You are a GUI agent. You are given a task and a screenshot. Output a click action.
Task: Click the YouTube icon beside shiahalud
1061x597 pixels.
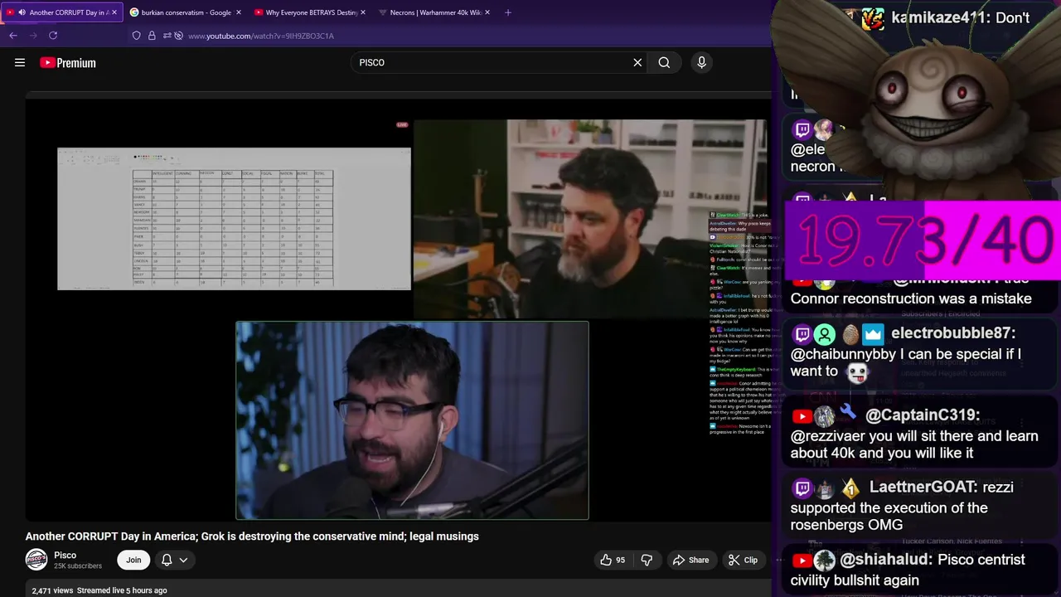click(x=802, y=561)
